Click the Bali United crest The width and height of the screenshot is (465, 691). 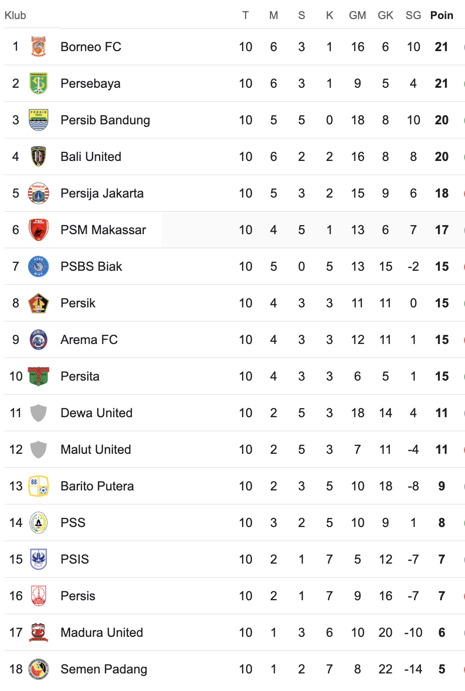(39, 156)
